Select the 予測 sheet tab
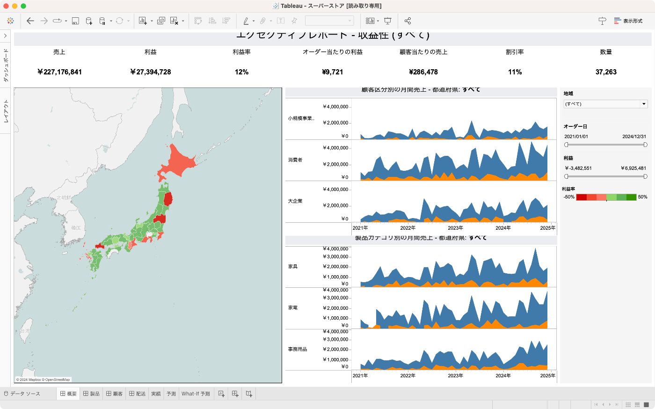655x409 pixels. (x=171, y=394)
